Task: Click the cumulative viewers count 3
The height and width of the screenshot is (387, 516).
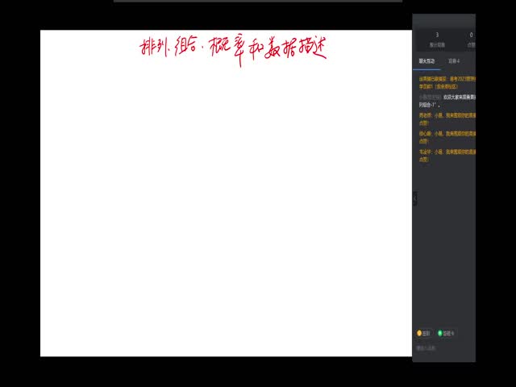Action: tap(437, 35)
